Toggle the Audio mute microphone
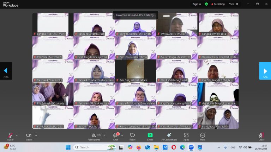The image size is (271, 152). click(x=10, y=137)
